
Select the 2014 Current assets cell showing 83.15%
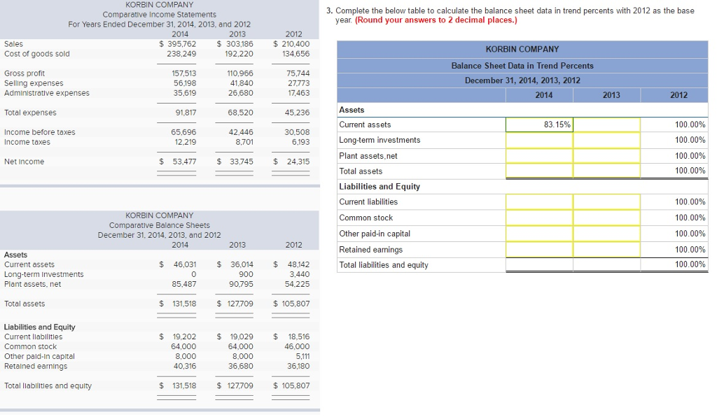(x=539, y=125)
